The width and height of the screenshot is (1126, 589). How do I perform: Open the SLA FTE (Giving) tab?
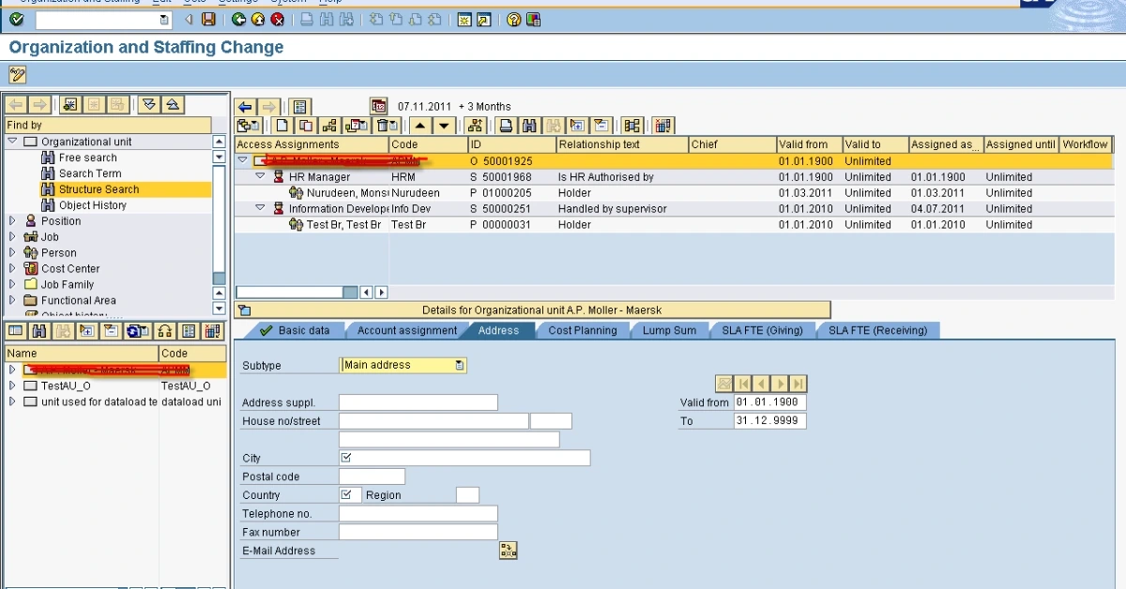click(x=762, y=330)
